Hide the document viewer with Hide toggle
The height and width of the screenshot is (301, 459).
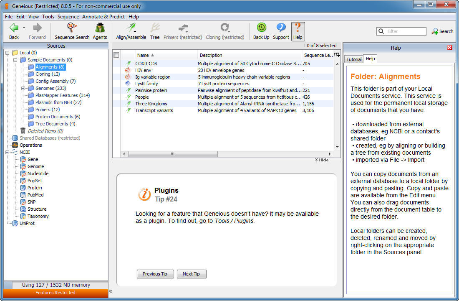pyautogui.click(x=322, y=160)
